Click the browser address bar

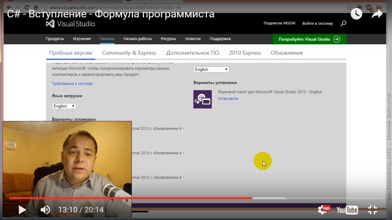(196, 8)
